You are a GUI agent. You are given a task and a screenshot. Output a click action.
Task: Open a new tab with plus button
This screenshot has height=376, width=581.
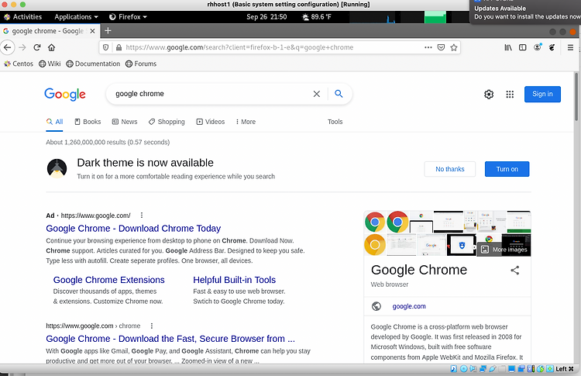108,31
